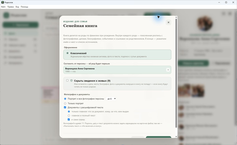Image resolution: width=237 pixels, height=145 pixels.
Task: Click the dialog scroll down arrow
Action: tap(176, 137)
